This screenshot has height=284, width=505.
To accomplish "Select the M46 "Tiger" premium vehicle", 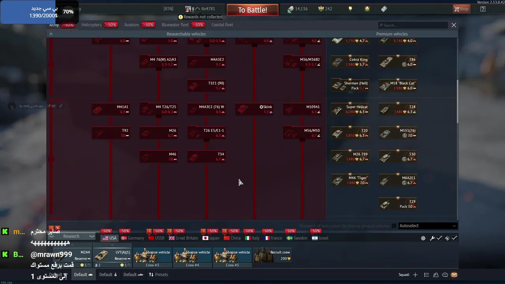I will click(350, 180).
